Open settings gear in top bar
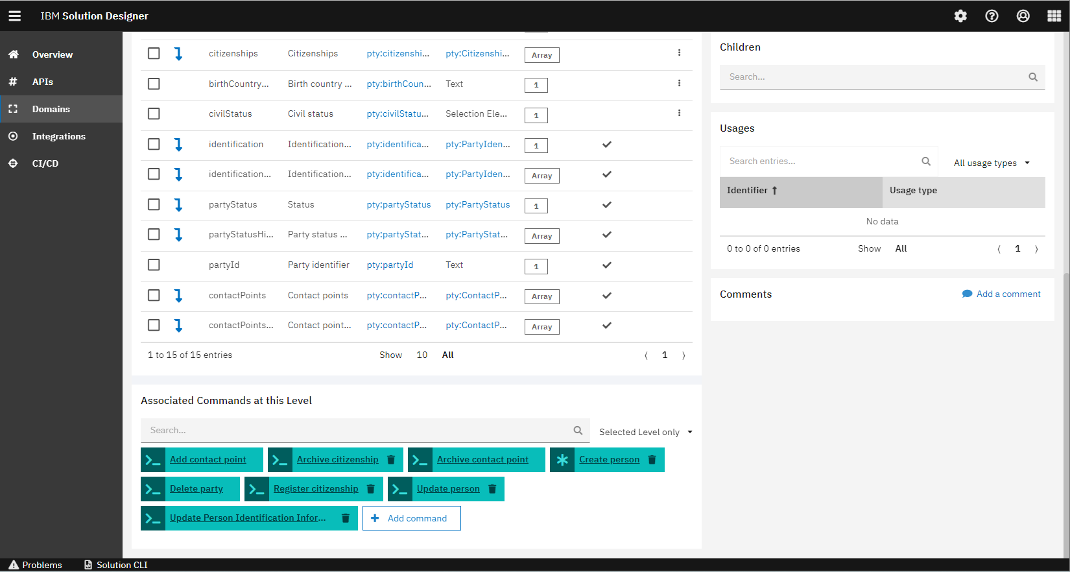 pyautogui.click(x=960, y=16)
